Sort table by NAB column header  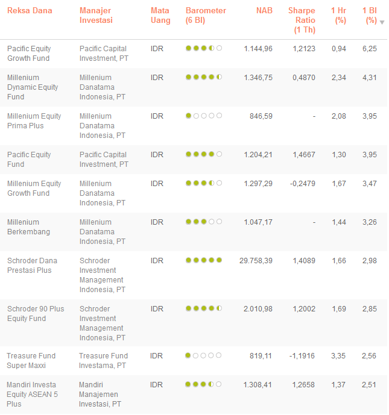point(264,11)
